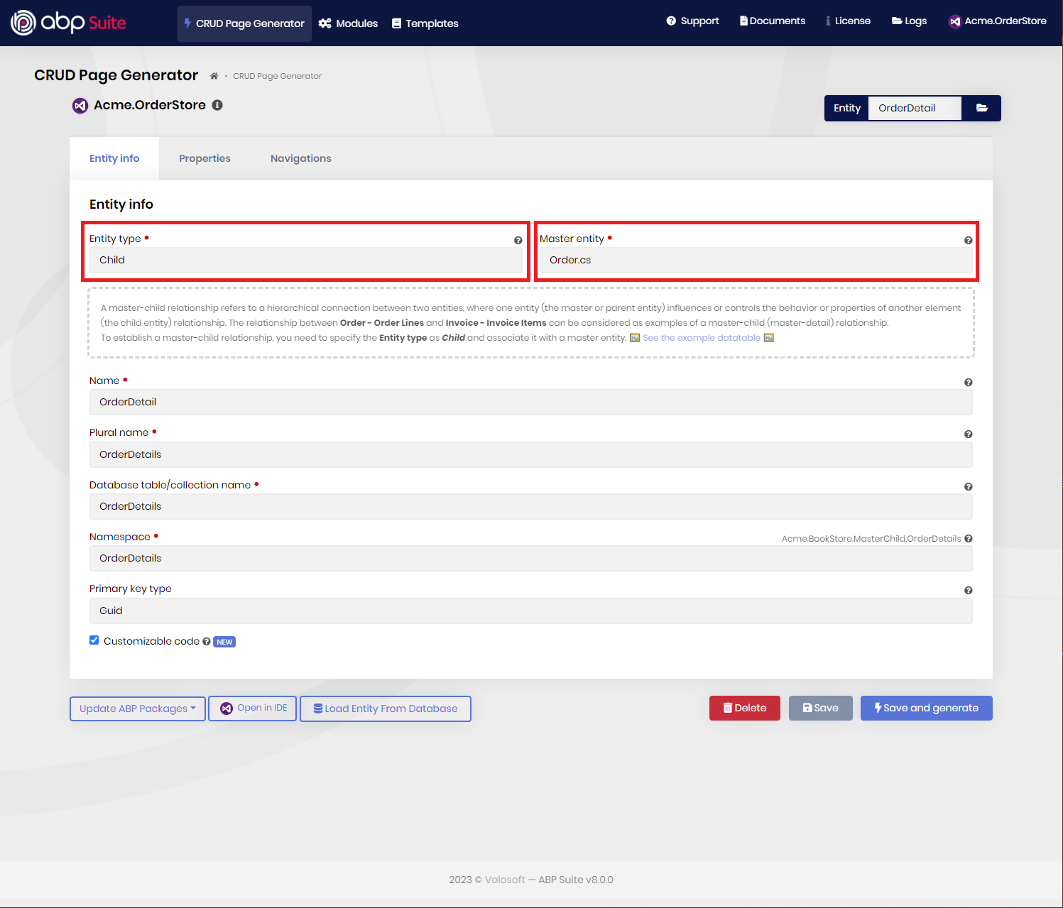
Task: Click the Name input field
Action: 530,402
